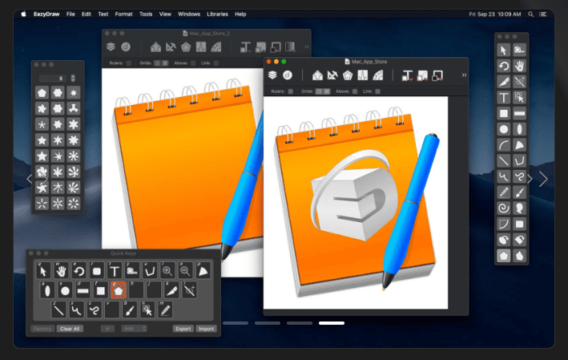The width and height of the screenshot is (568, 360).
Task: Open the outlined square dropdown in Mac_App_Store toolbar
Action: 437,75
